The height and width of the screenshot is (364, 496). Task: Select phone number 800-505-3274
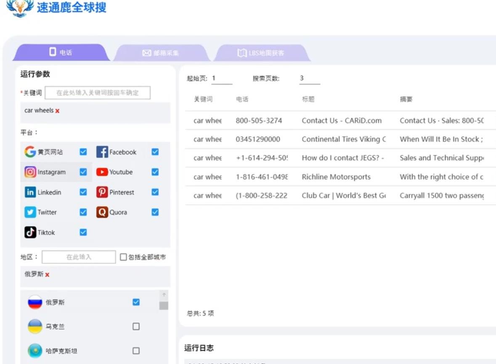pyautogui.click(x=259, y=120)
